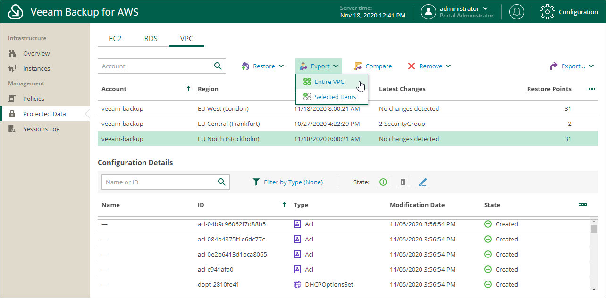Click the Overview binoculars icon

coord(13,53)
